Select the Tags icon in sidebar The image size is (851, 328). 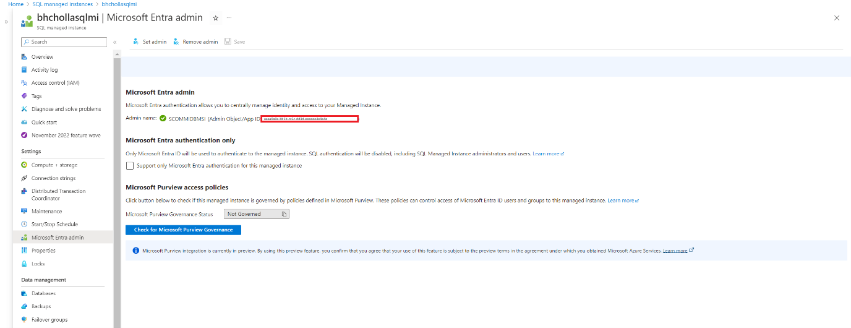24,96
